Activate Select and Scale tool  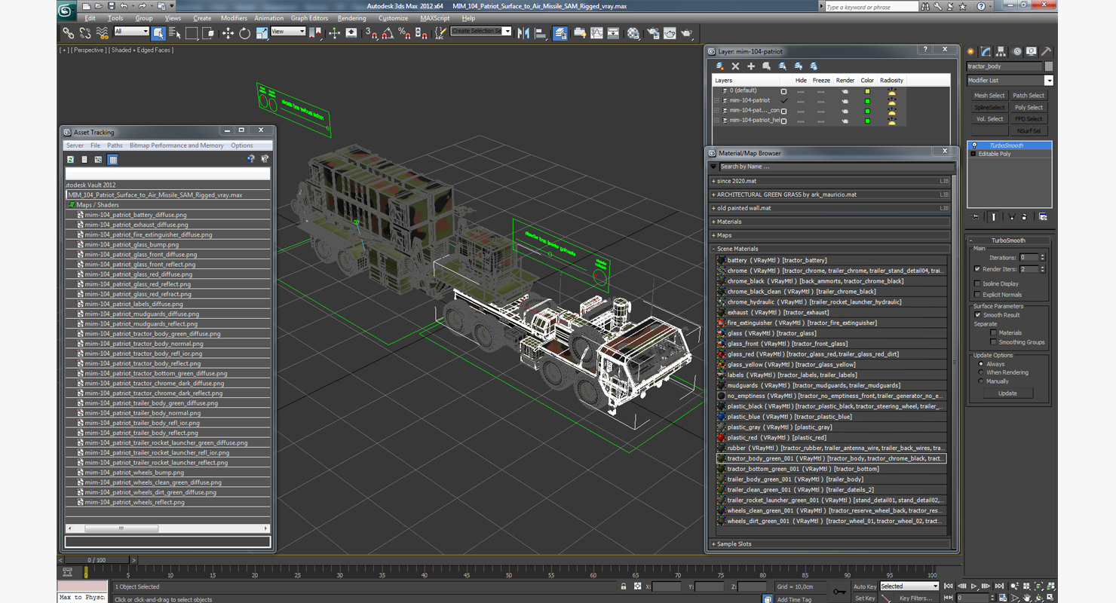click(x=262, y=33)
